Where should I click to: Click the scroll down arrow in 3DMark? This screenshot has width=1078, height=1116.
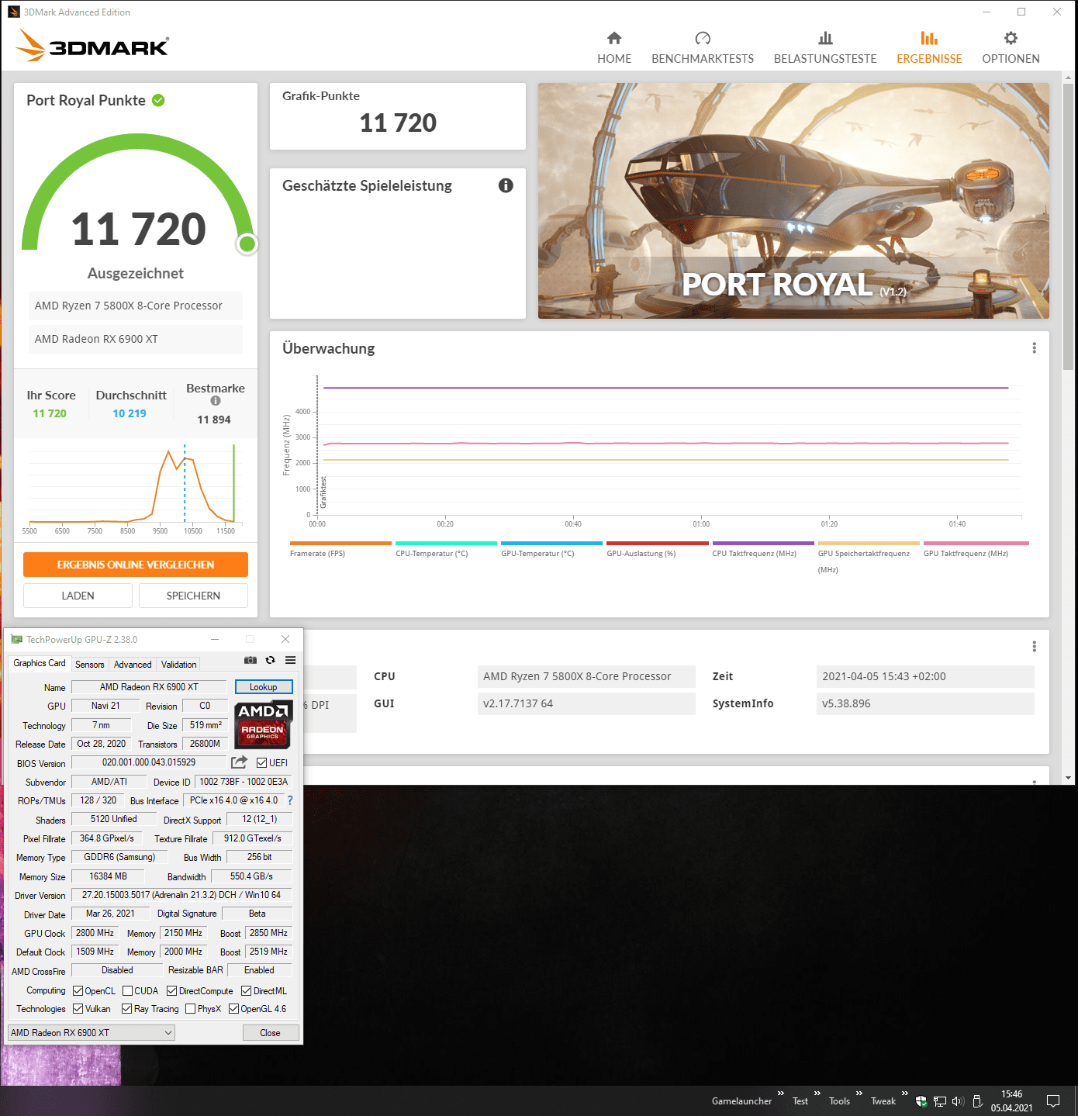click(1069, 778)
